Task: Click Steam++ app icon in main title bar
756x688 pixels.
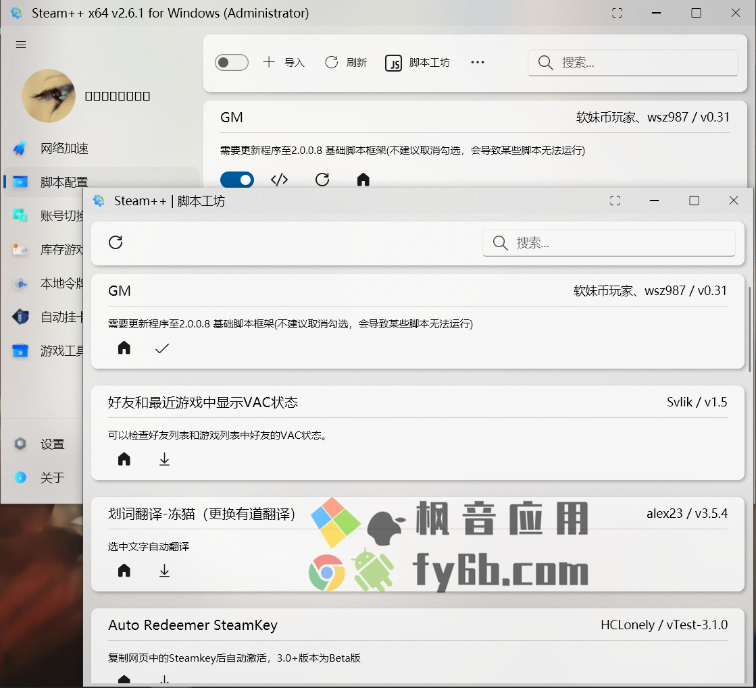Action: coord(16,13)
